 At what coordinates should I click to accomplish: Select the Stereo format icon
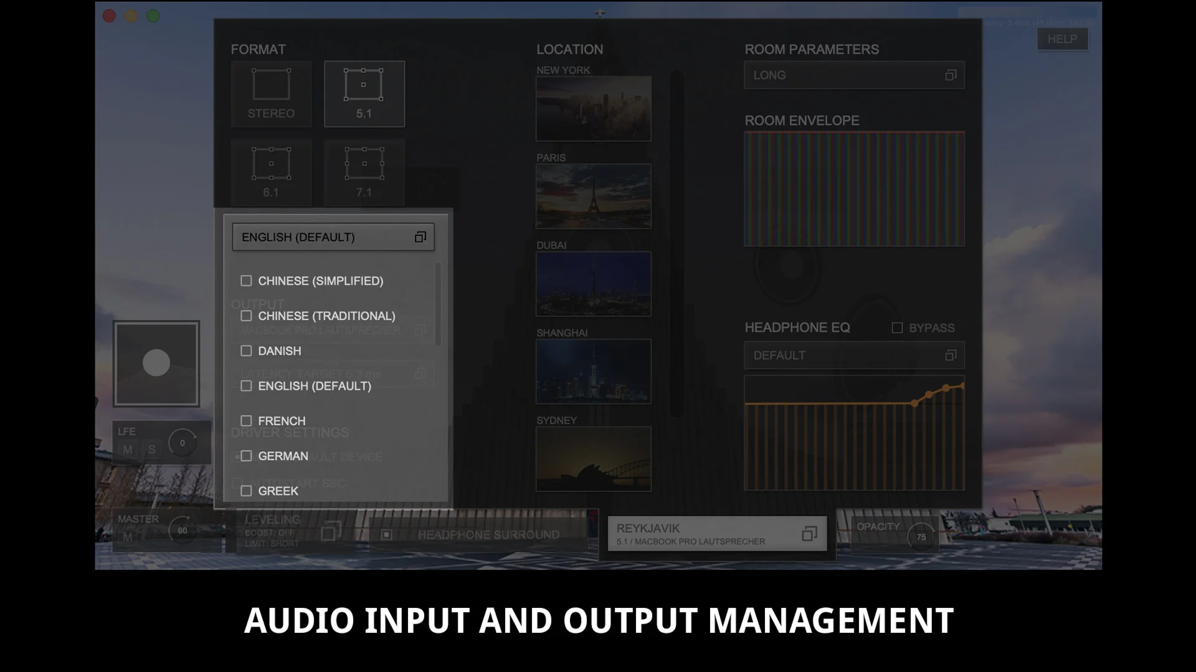pyautogui.click(x=271, y=93)
